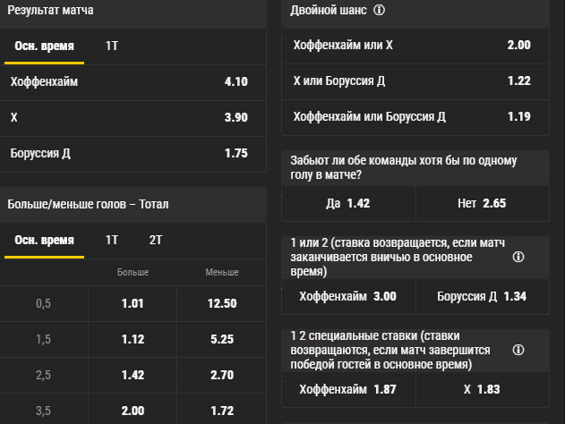Select over 2,5 goals at 1.42
The height and width of the screenshot is (424, 565).
tap(133, 375)
